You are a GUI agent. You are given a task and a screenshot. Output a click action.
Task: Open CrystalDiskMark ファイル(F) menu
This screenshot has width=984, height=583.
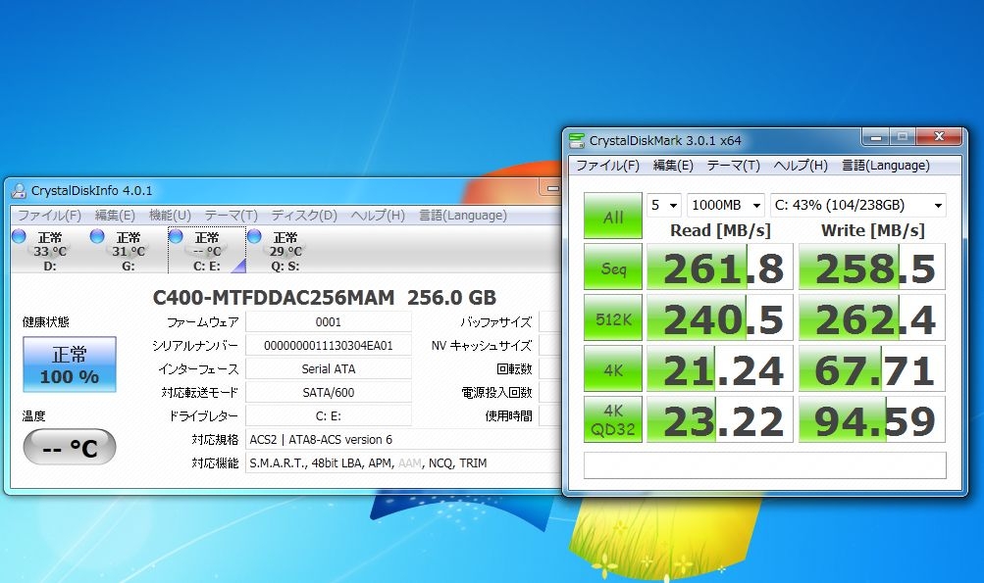pyautogui.click(x=607, y=166)
